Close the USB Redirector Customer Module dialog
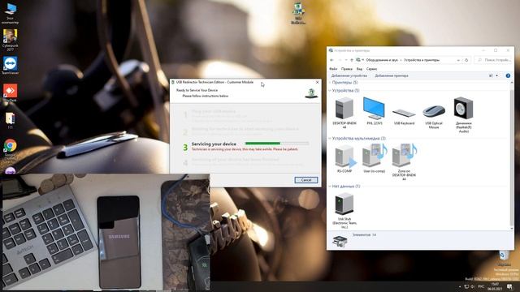520x292 pixels. (317, 82)
